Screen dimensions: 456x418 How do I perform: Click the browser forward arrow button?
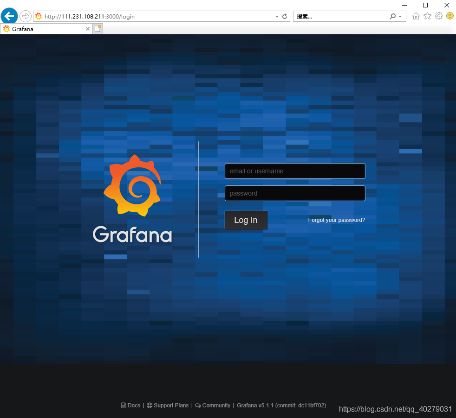26,16
